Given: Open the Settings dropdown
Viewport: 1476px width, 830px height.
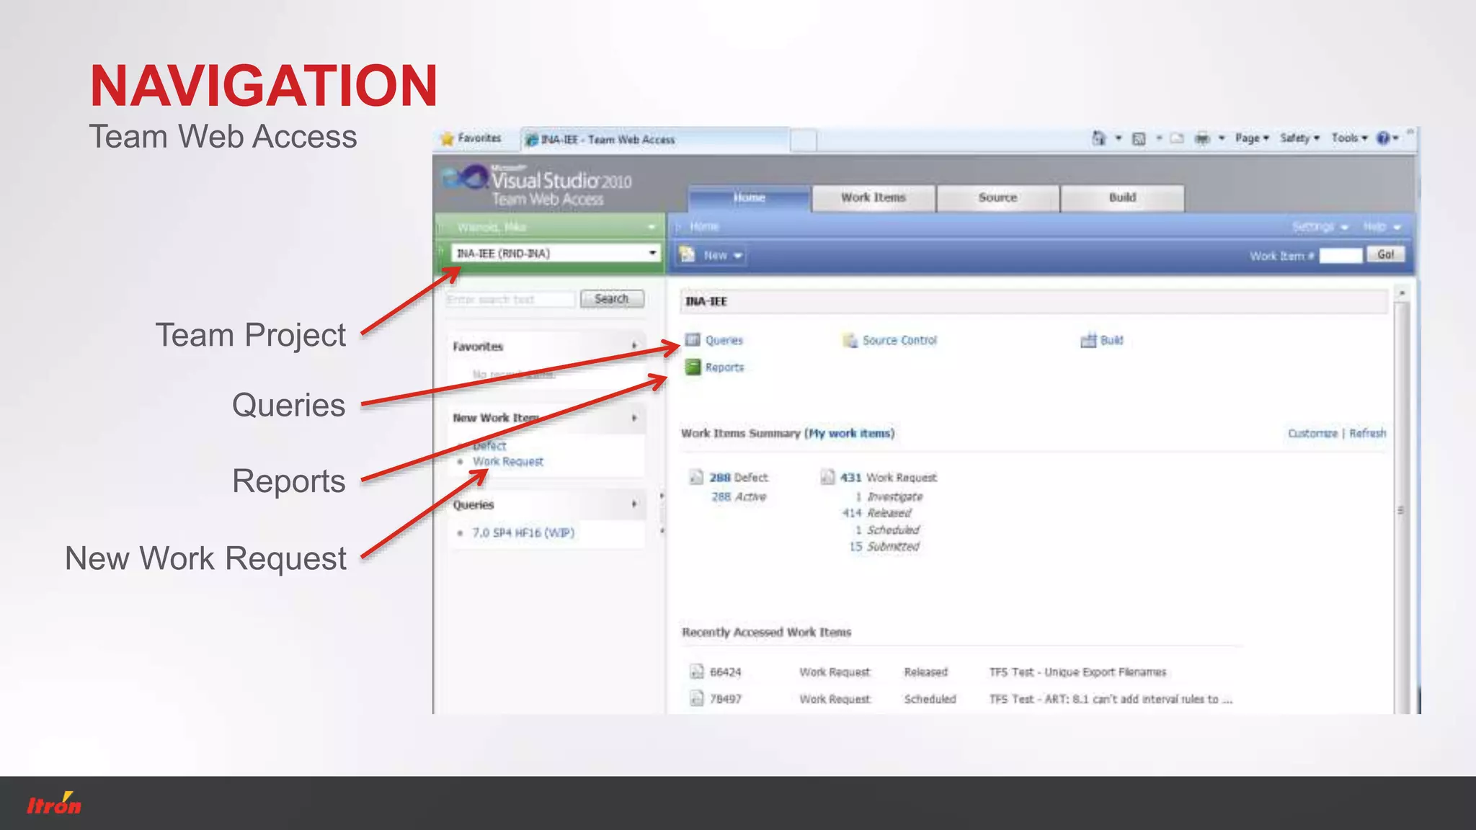Looking at the screenshot, I should 1320,227.
